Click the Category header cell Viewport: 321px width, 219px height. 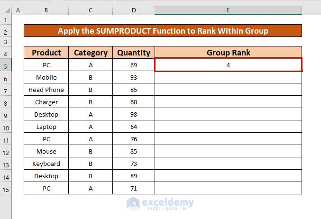(x=91, y=53)
